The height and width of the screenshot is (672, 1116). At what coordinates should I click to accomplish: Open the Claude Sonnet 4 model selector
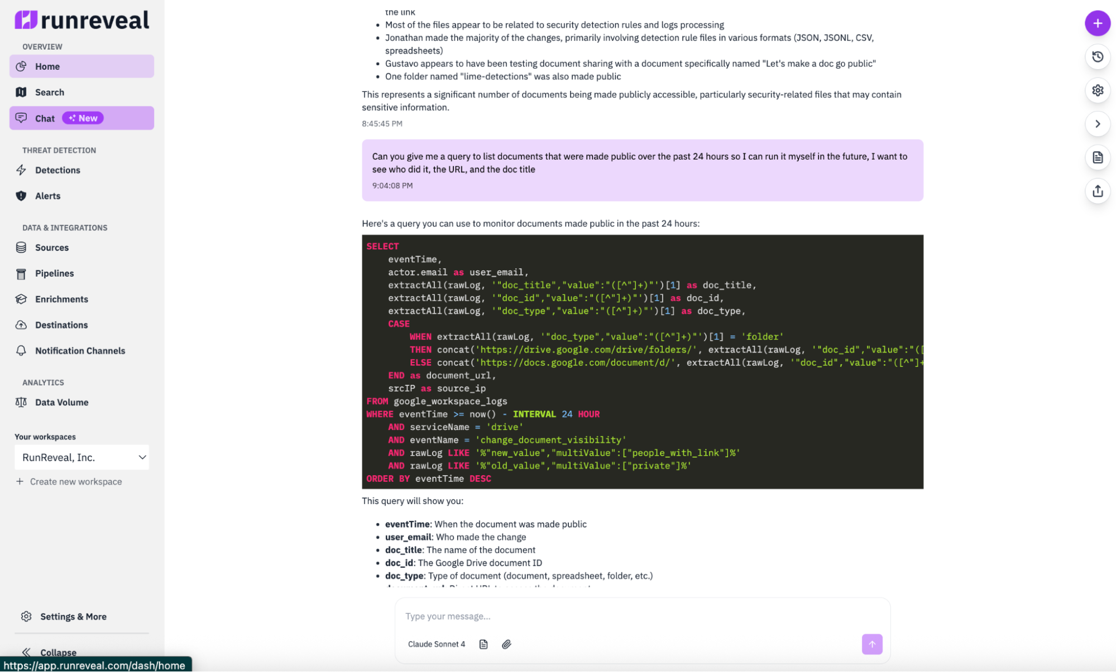(437, 644)
